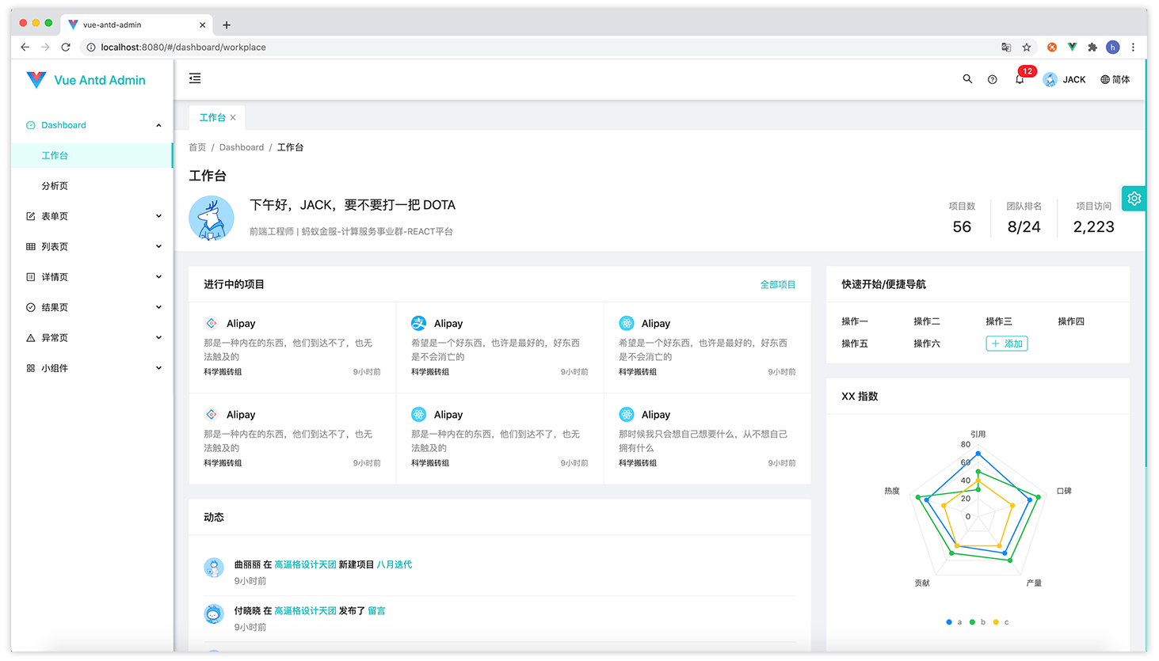Expand the 列表页 sidebar menu
The image size is (1159, 661).
tap(93, 246)
